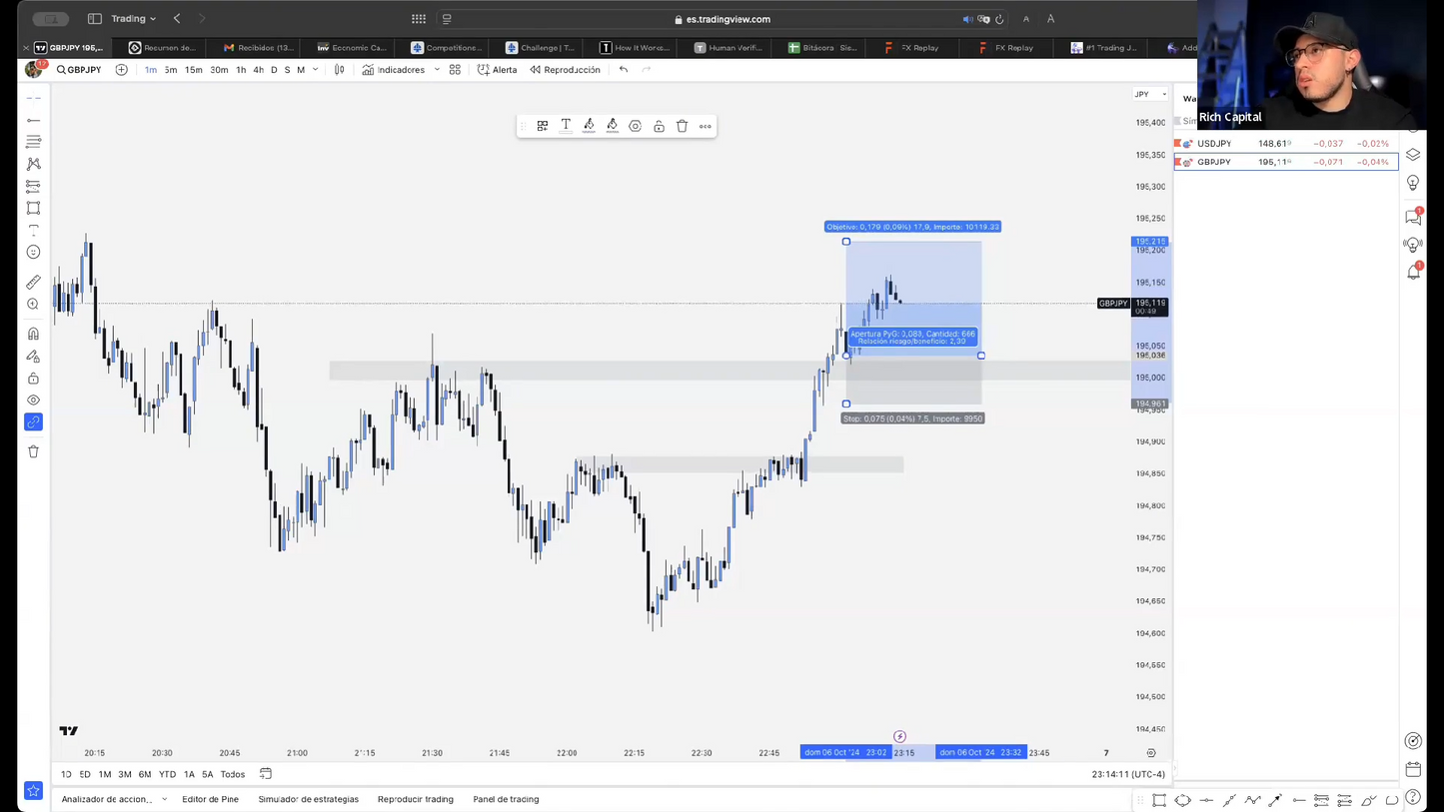Toggle lock all drawings padlock
1444x812 pixels.
coord(33,379)
